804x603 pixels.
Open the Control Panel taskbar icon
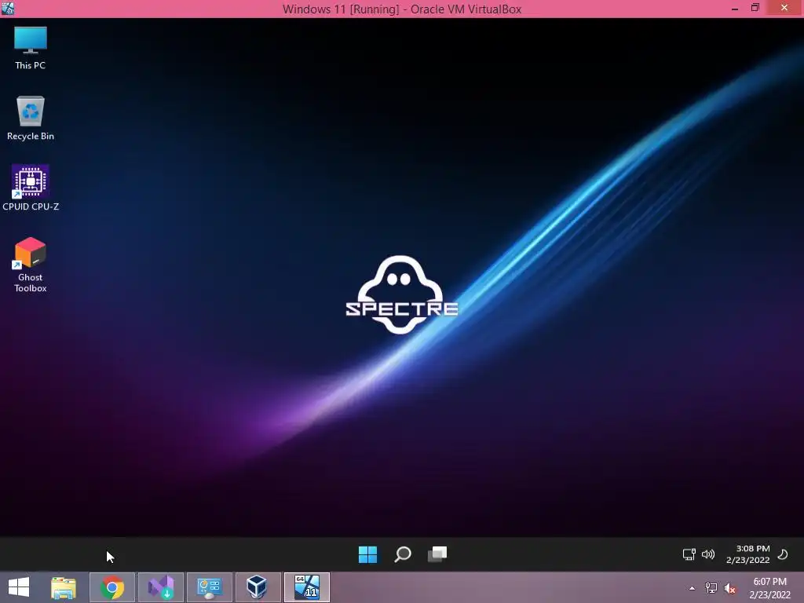tap(209, 587)
